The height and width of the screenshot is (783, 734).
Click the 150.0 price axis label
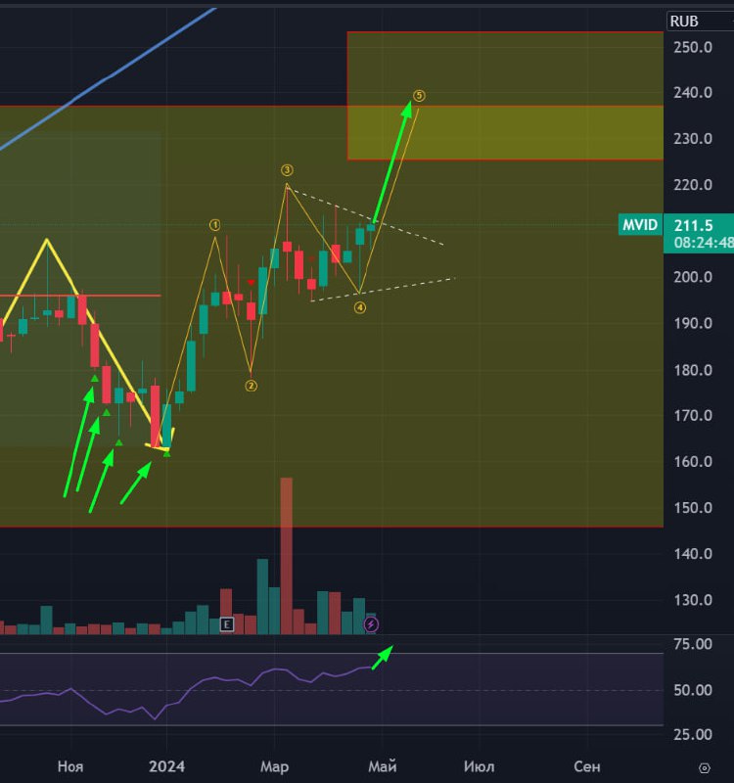(x=693, y=508)
